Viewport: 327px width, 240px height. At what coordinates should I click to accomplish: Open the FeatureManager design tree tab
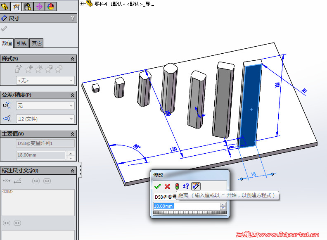(5, 6)
